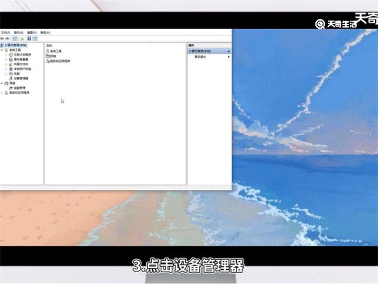This screenshot has height=284, width=378.
Task: Expand the 共享文件夹 node arrow
Action: click(x=6, y=64)
